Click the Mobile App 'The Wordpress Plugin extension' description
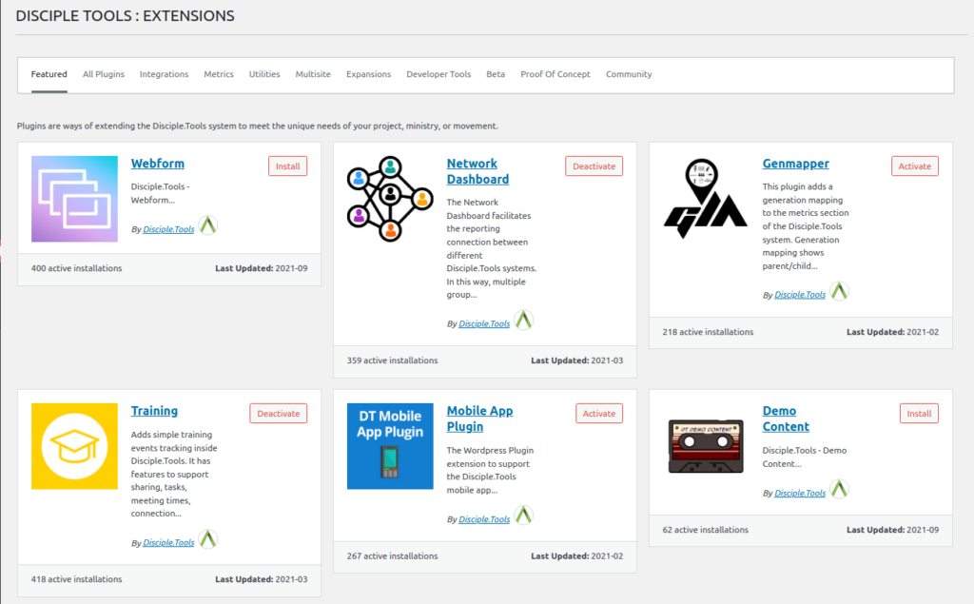 (490, 471)
